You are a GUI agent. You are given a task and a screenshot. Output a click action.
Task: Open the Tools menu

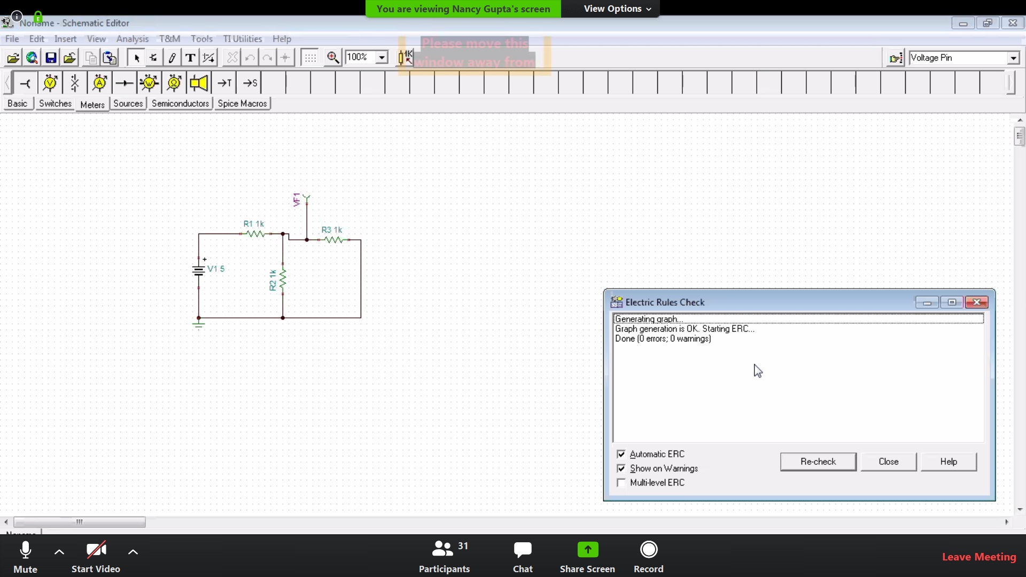tap(201, 39)
